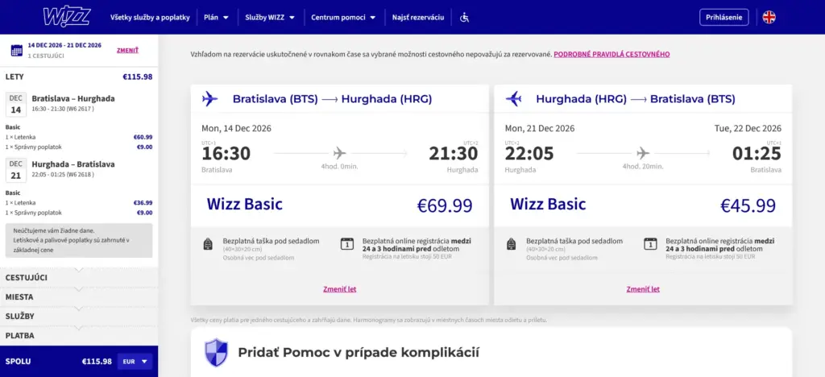Click the calendar icon beside travel dates
Screen dimensions: 825x377
[17, 51]
